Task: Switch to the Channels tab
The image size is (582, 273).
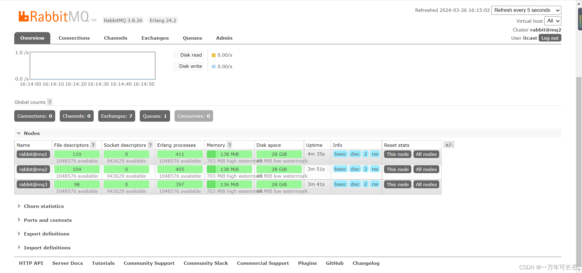Action: coord(115,38)
